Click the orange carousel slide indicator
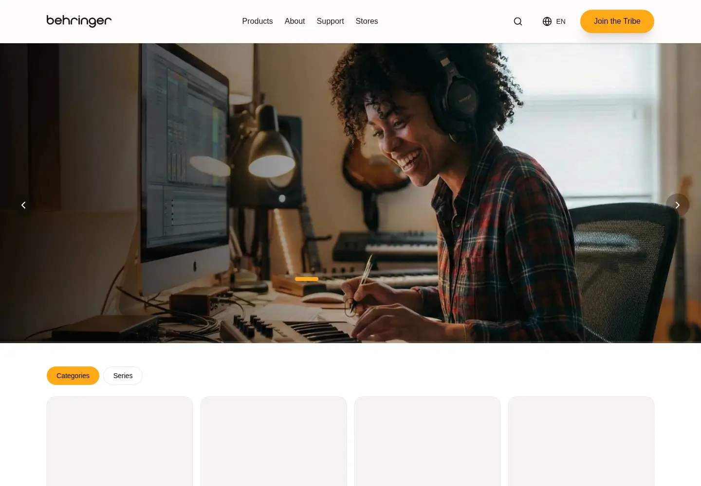 pos(307,279)
